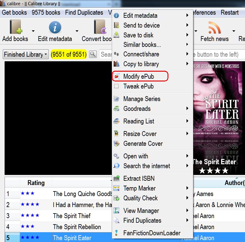This screenshot has width=245, height=242.
Task: Click the Send to device menu icon
Action: (116, 25)
